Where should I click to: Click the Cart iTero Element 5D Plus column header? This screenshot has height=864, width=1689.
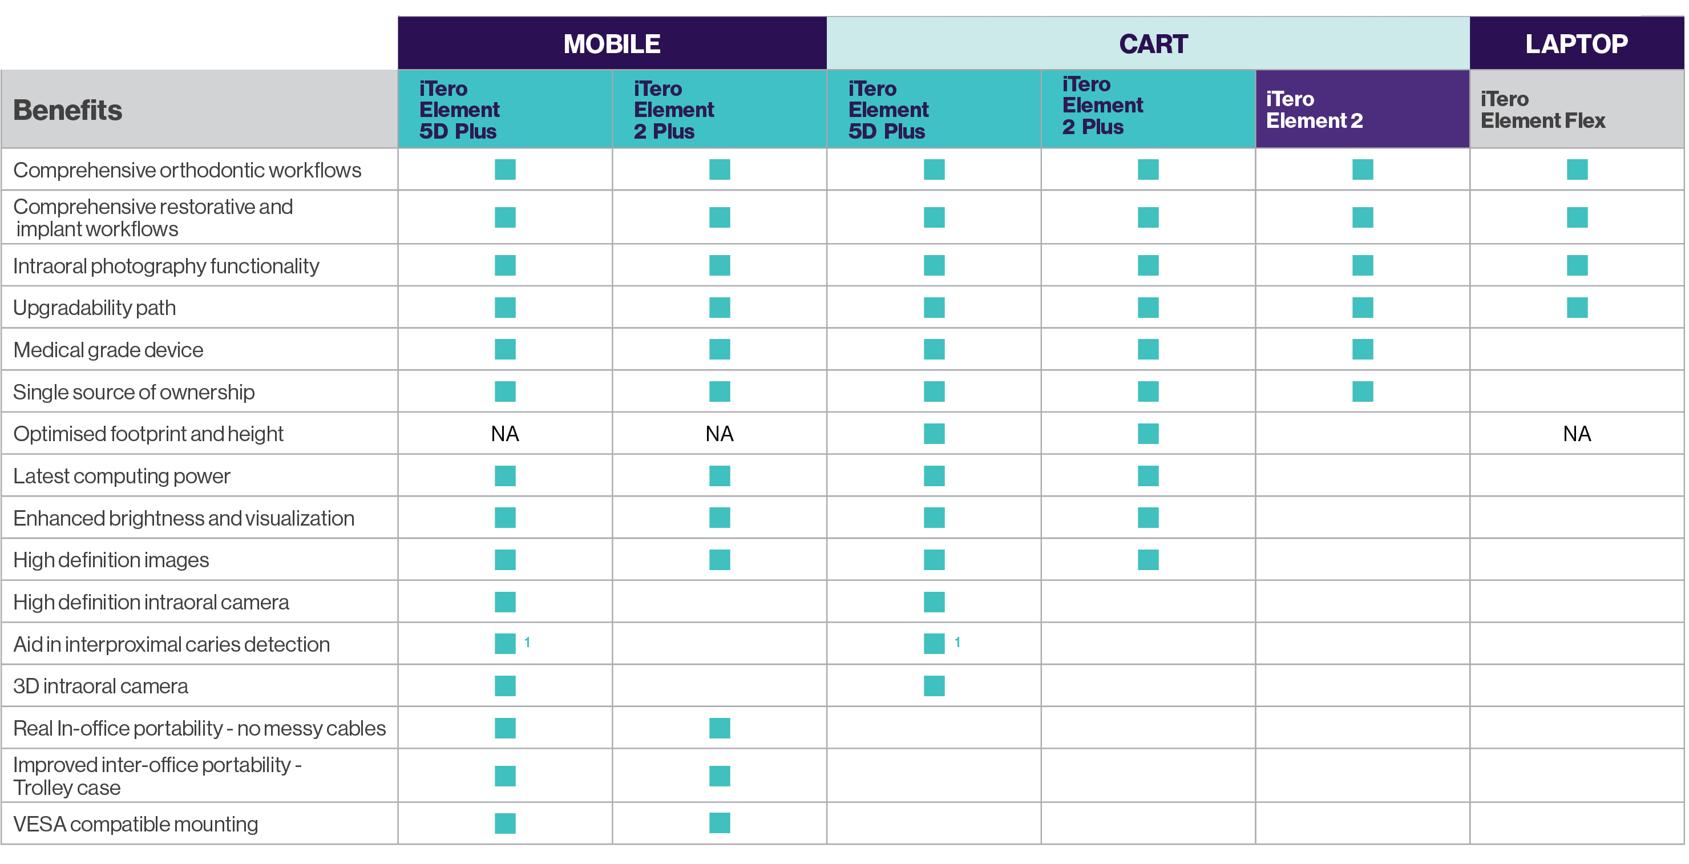(x=888, y=110)
